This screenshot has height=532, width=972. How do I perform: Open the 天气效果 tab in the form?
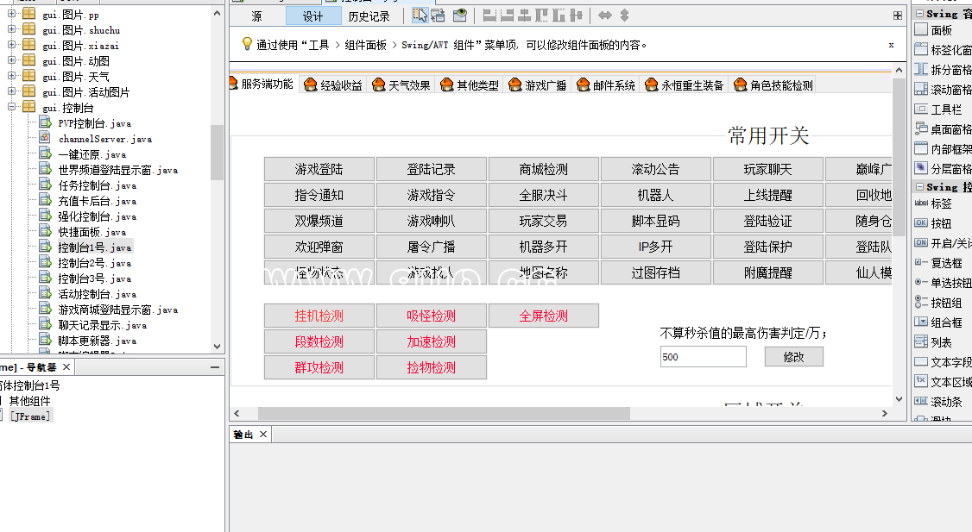click(x=401, y=84)
